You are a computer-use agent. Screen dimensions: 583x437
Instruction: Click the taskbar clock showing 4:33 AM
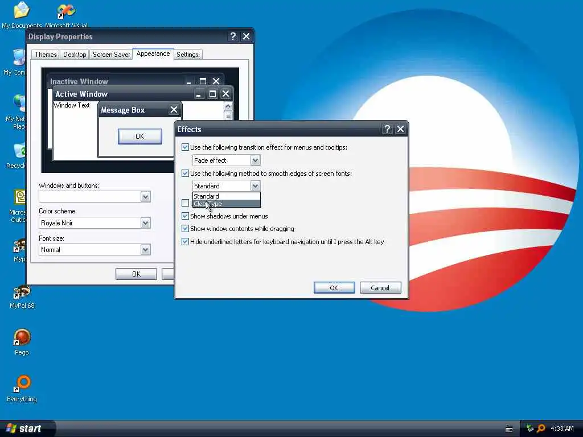562,429
